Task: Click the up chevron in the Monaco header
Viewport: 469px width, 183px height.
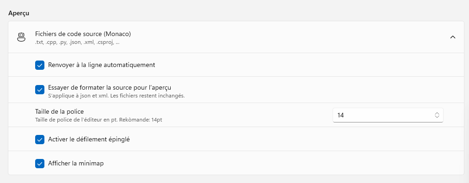Action: coord(452,37)
